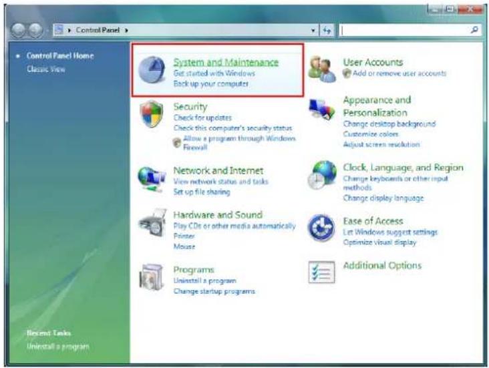The width and height of the screenshot is (489, 368).
Task: Click the shield icon beside Allow a program
Action: 177,142
